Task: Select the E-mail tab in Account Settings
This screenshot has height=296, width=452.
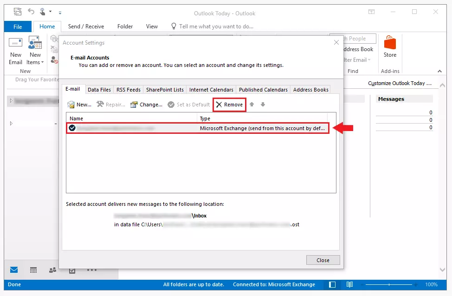Action: click(x=73, y=89)
